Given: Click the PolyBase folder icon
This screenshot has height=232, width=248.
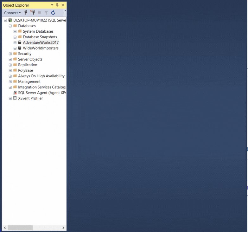Looking at the screenshot, I should (15, 70).
